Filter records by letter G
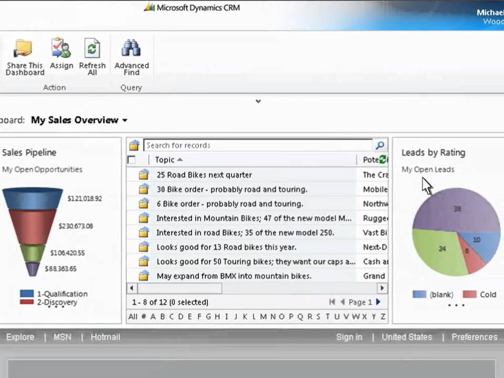Viewport: 504px width, 378px height. pyautogui.click(x=208, y=317)
